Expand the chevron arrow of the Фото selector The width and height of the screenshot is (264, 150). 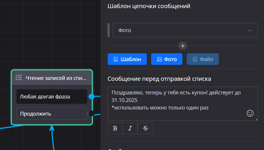point(250,30)
